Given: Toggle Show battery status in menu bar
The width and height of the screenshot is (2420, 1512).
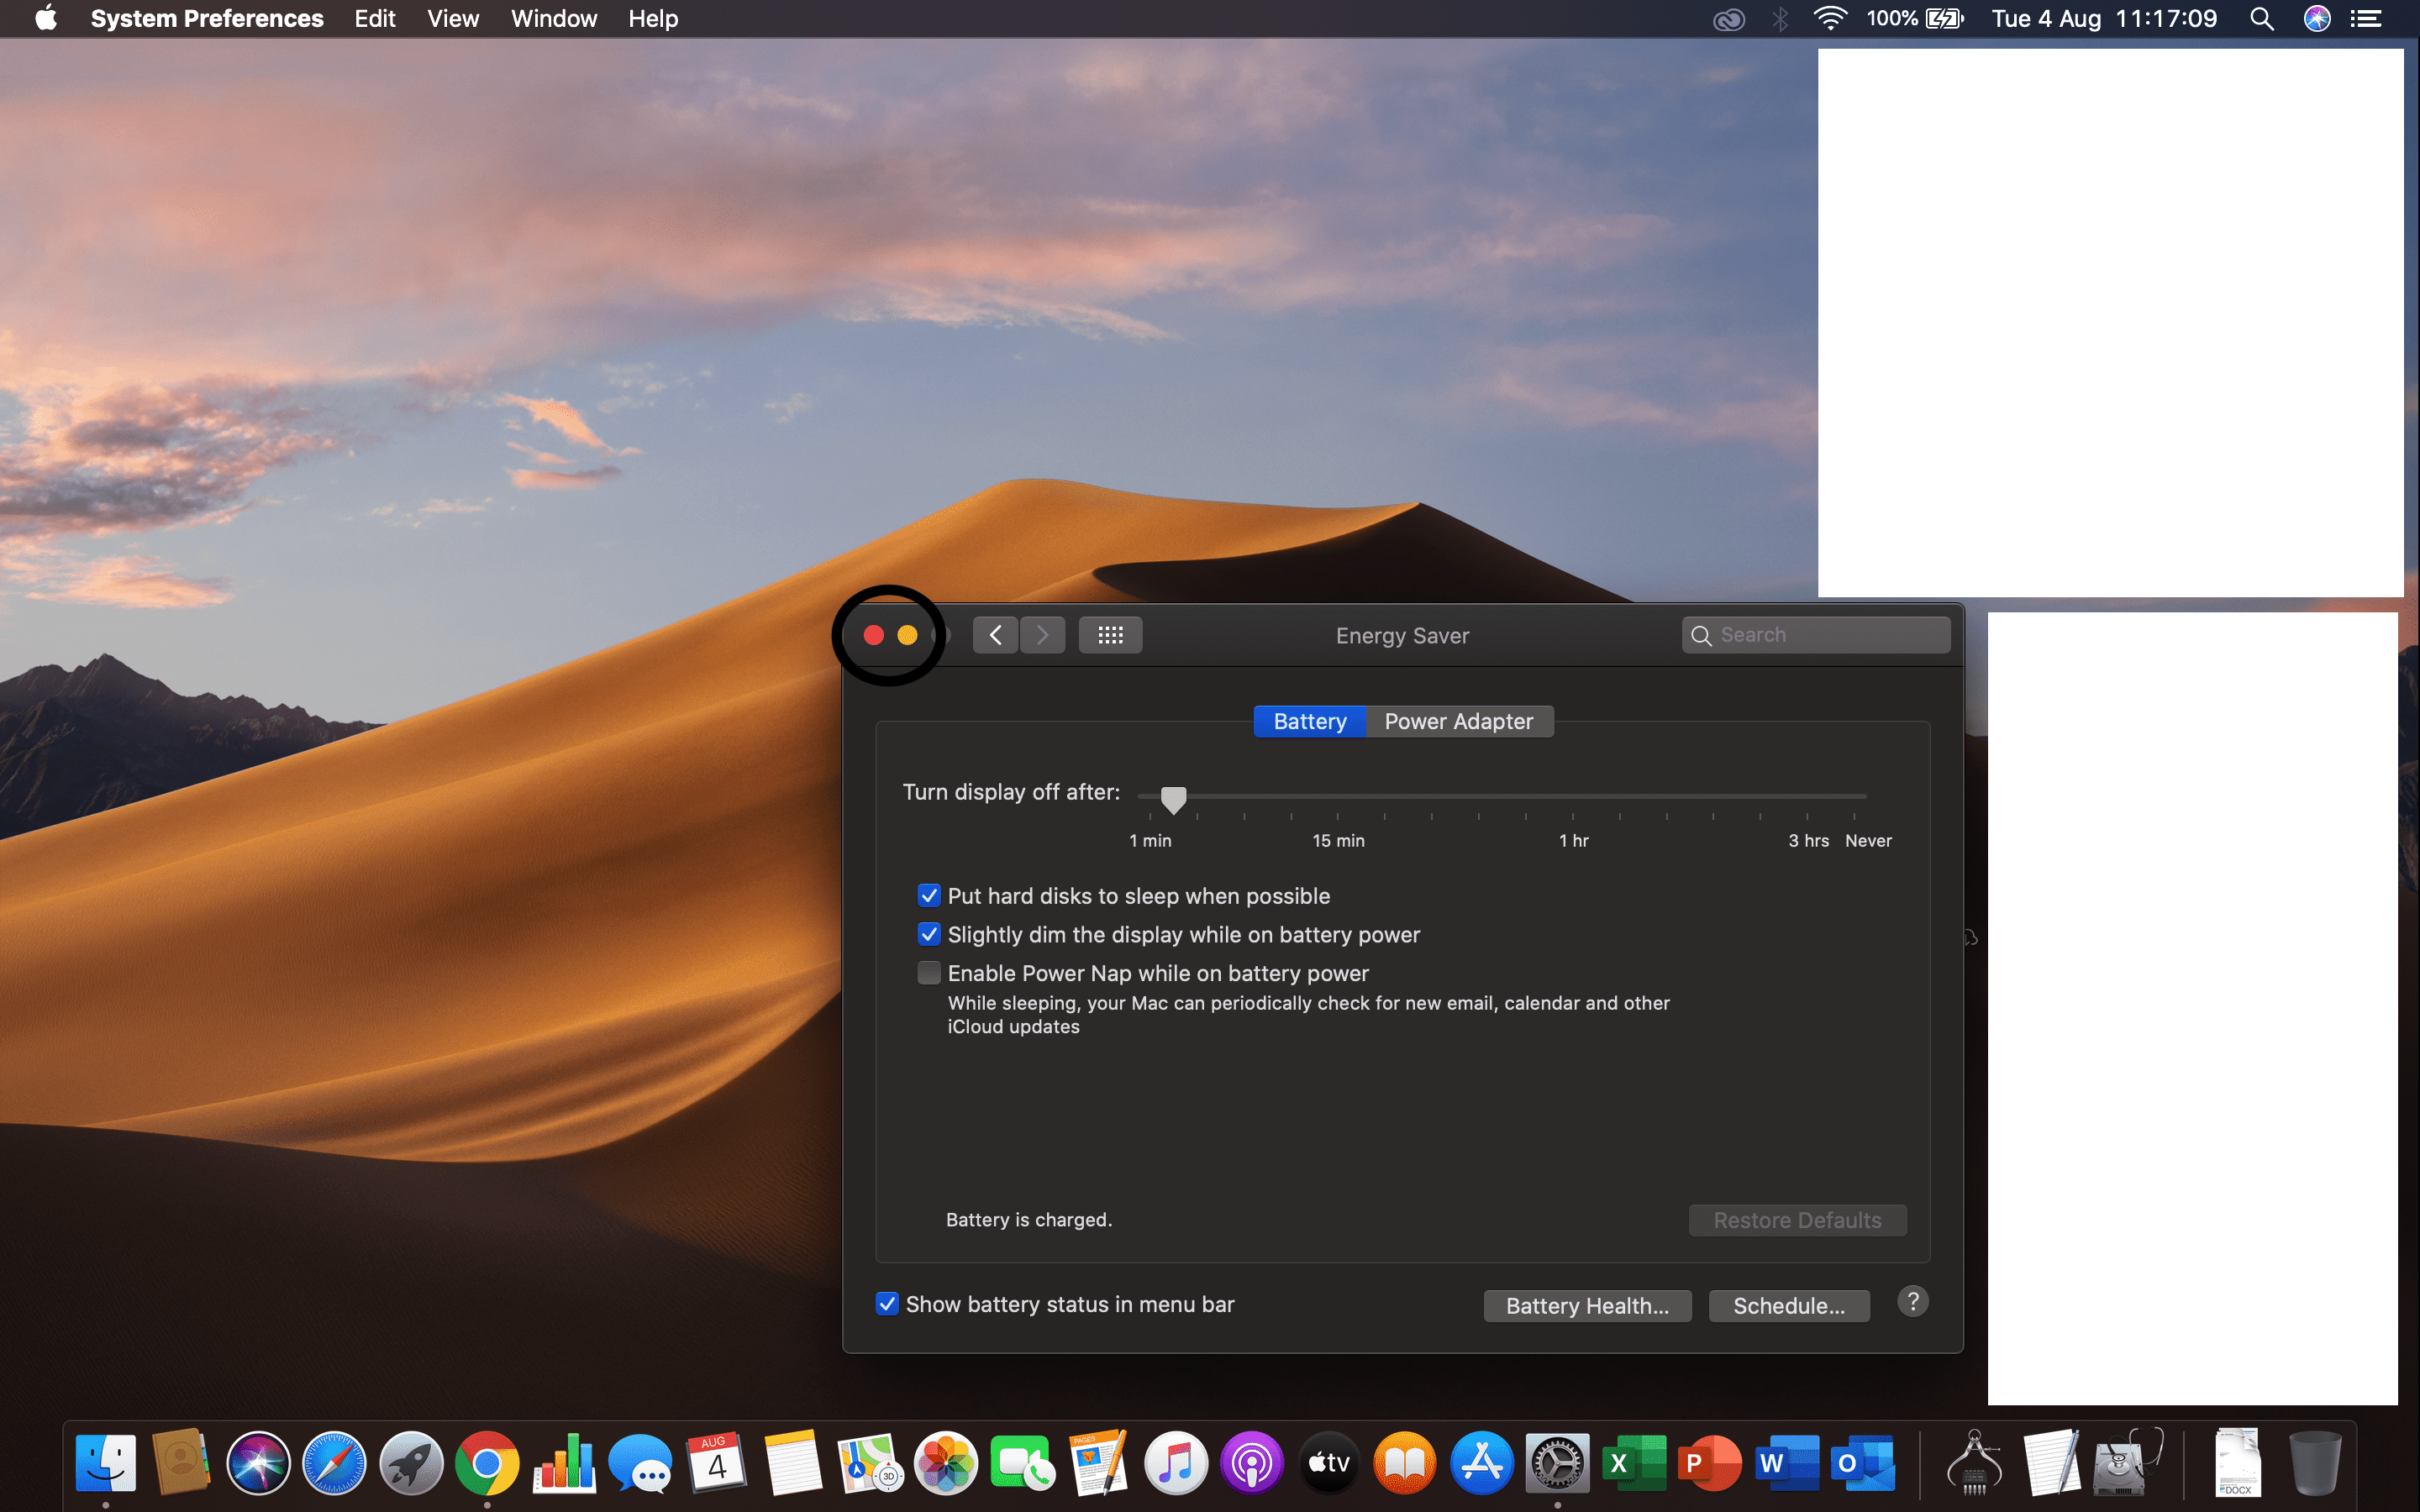Looking at the screenshot, I should point(887,1304).
